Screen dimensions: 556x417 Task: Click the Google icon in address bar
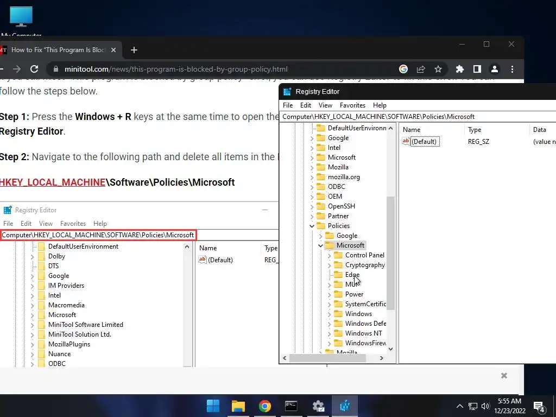[x=403, y=69]
